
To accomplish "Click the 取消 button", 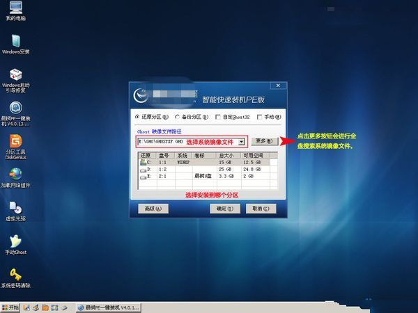I will pyautogui.click(x=259, y=208).
